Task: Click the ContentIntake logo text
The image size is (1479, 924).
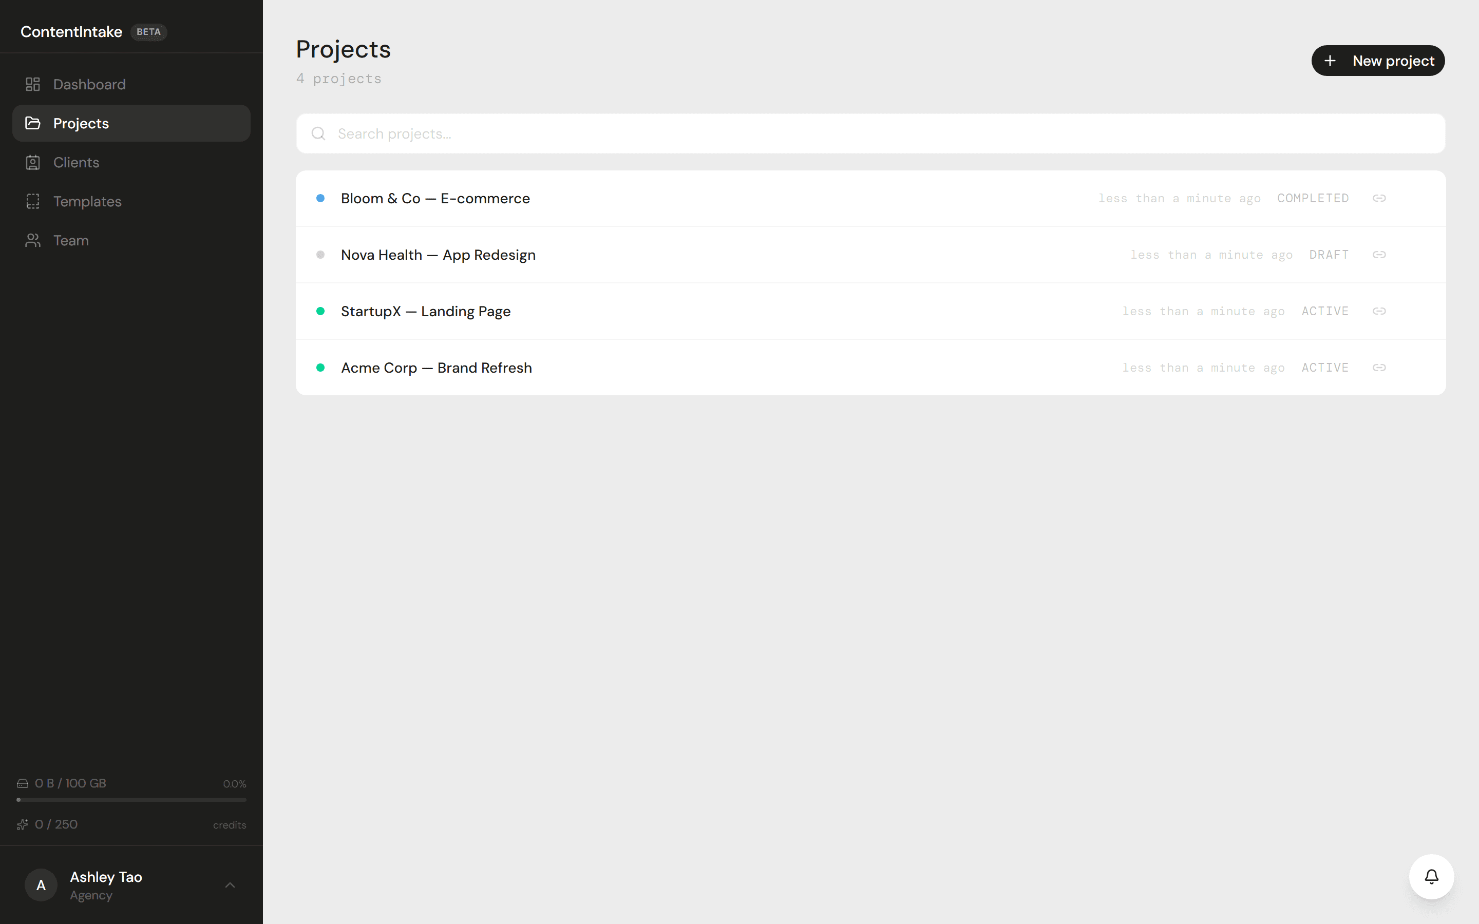Action: [71, 32]
